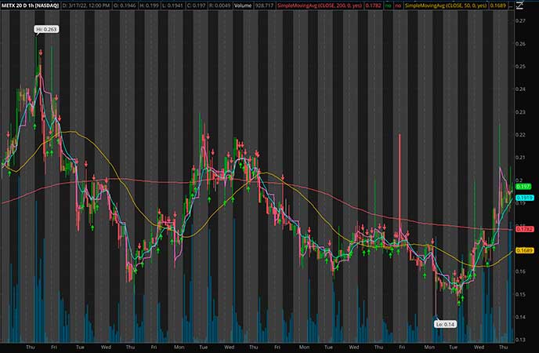Click the red 'no' indicator in header

pos(398,5)
